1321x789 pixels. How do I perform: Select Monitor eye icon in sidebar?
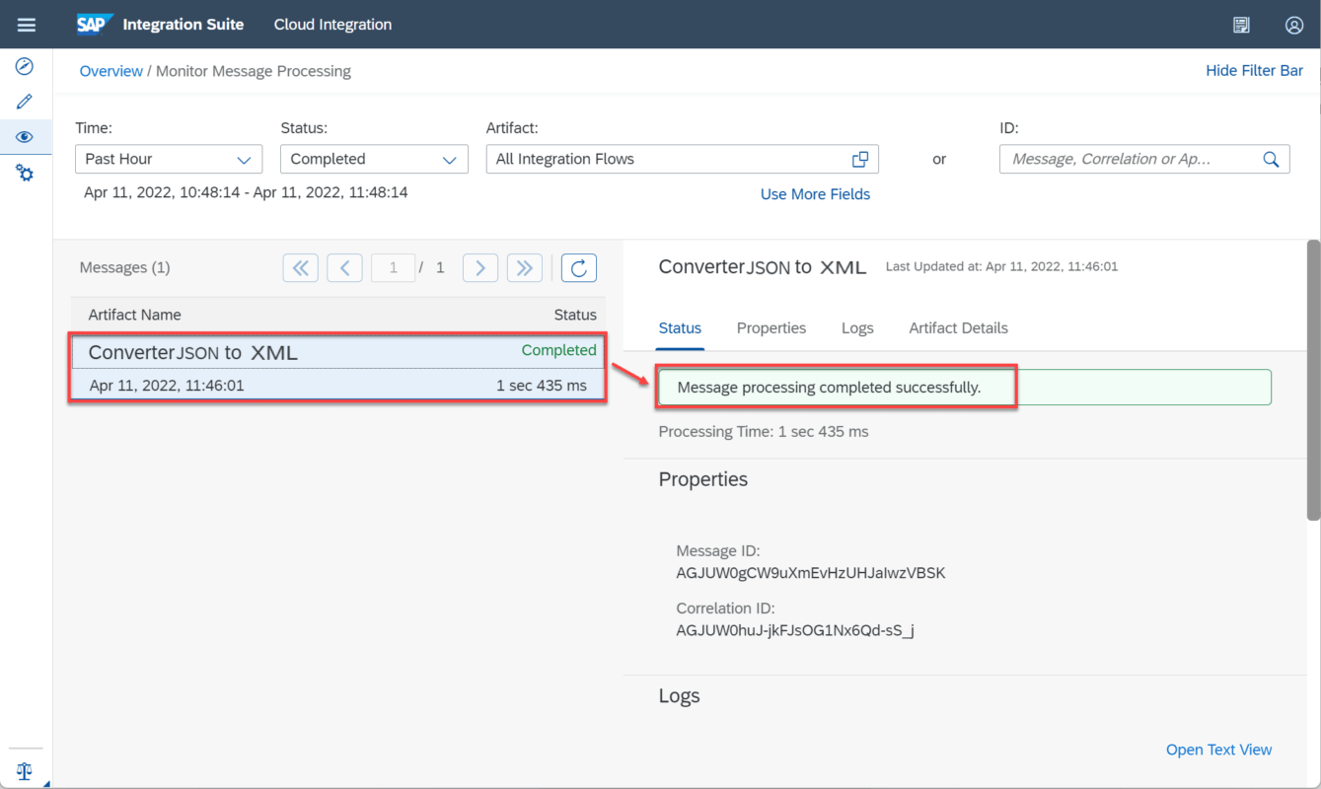25,137
